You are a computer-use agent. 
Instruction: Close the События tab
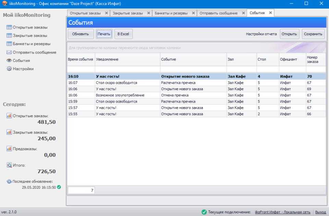coord(270,13)
